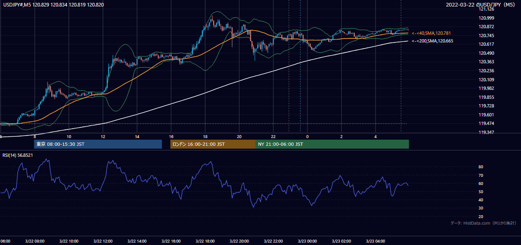The width and height of the screenshot is (521, 245).
Task: Click the USDJPY#,M5 price header text
Action: point(53,4)
